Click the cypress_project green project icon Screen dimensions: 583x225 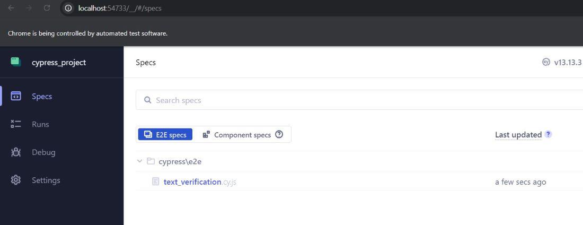(16, 62)
